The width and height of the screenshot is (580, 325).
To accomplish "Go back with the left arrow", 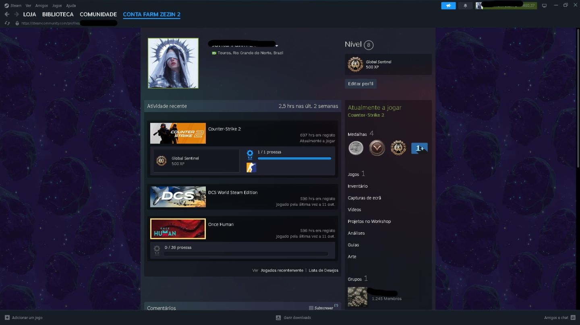I will [x=7, y=14].
